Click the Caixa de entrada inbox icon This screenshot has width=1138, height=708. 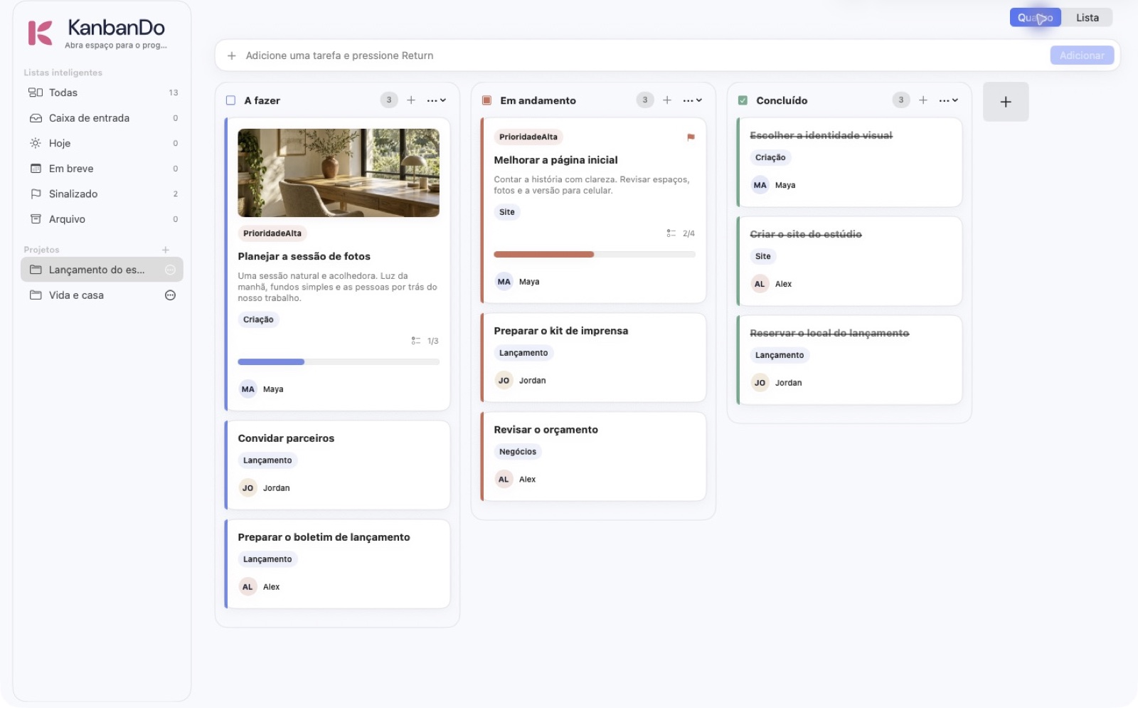click(x=36, y=118)
